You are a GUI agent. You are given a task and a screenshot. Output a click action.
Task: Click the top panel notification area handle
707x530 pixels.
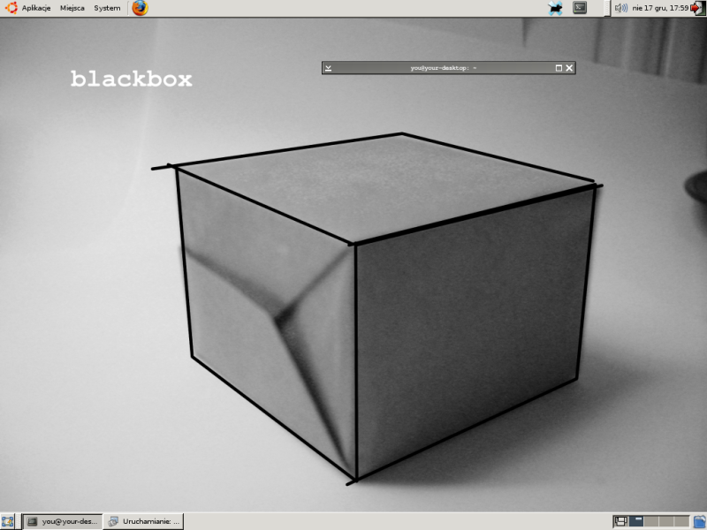(607, 8)
